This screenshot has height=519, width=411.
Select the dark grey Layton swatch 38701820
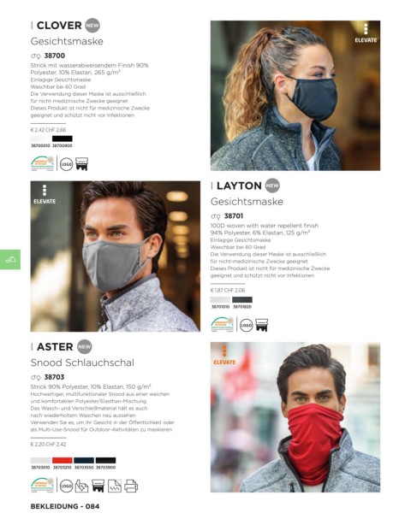click(242, 299)
